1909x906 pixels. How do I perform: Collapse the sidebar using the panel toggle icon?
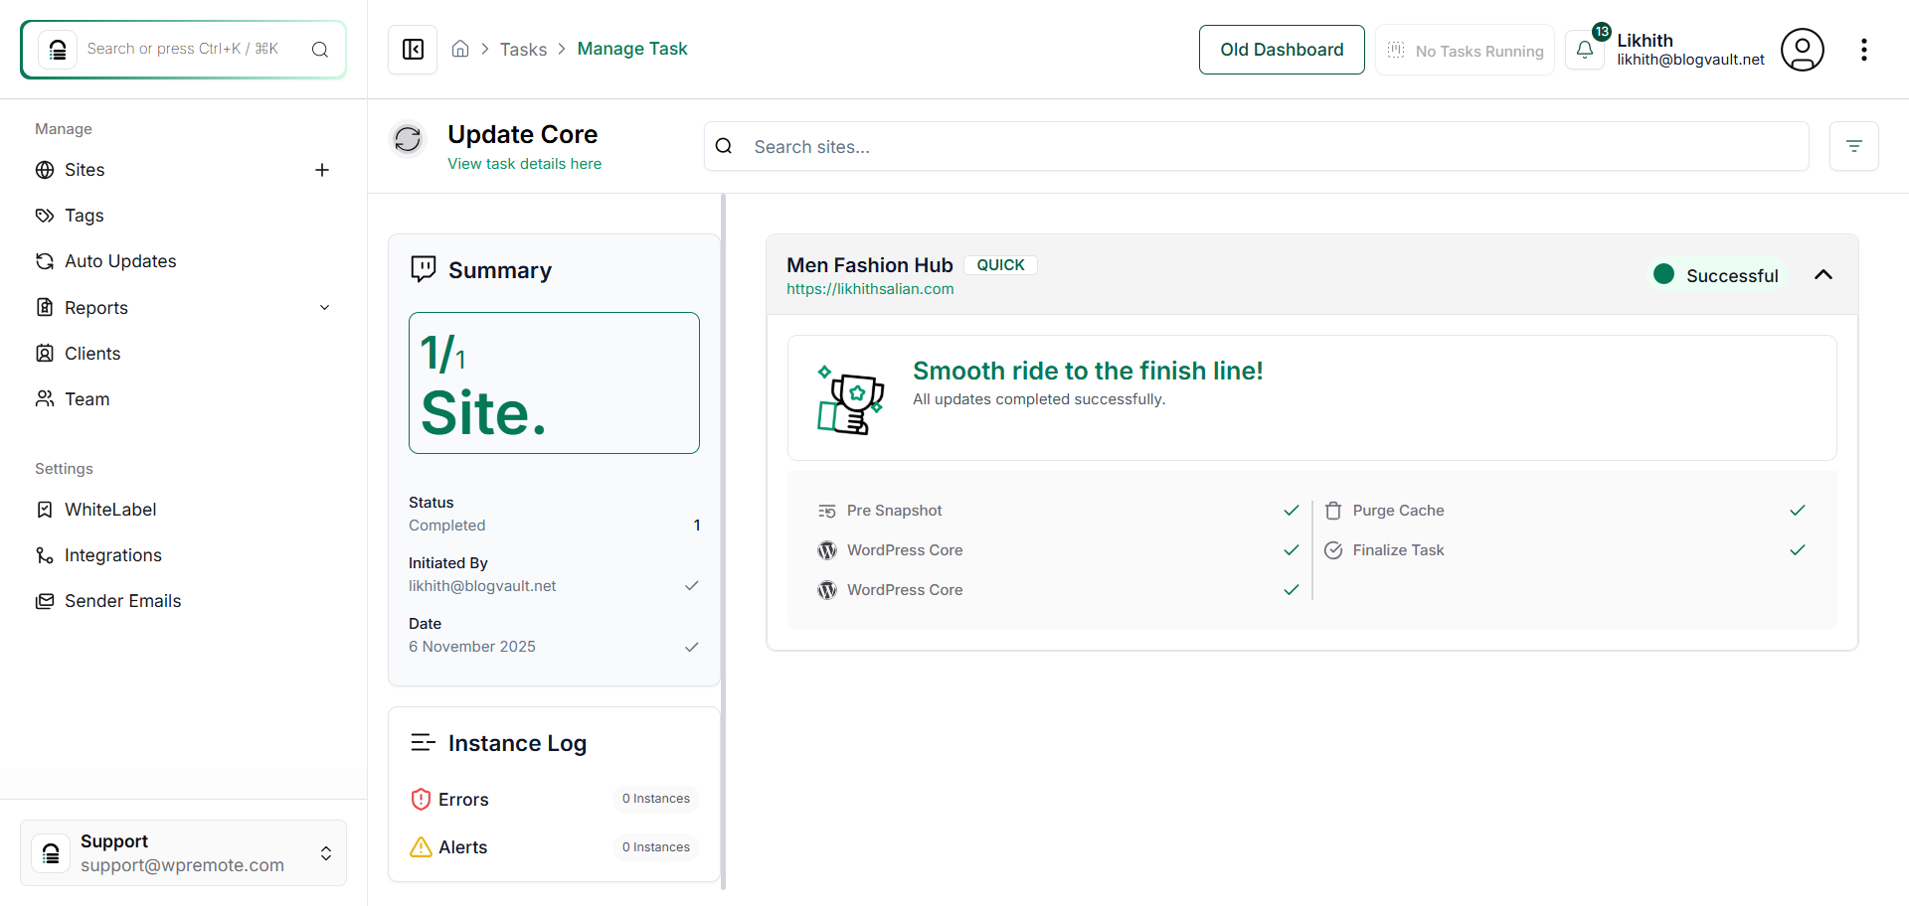412,49
